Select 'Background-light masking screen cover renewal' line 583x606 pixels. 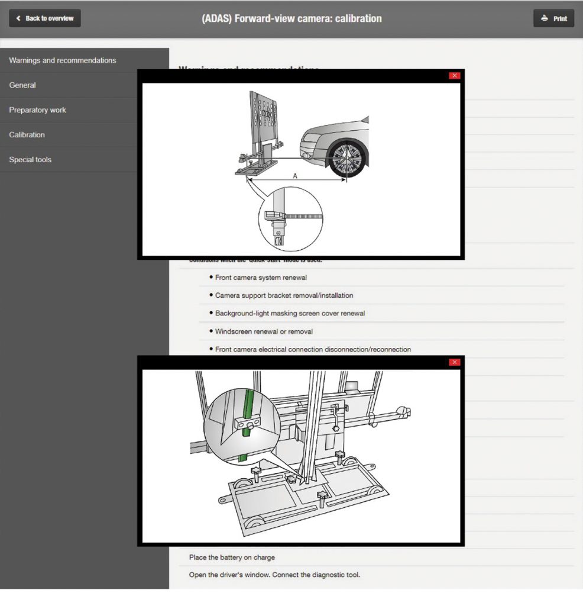[290, 313]
